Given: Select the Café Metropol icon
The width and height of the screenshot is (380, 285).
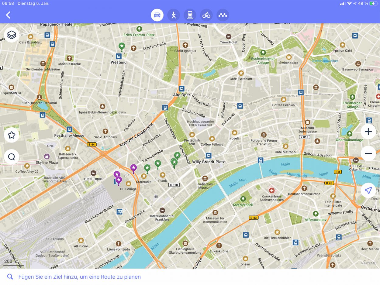Looking at the screenshot, I should (x=285, y=146).
